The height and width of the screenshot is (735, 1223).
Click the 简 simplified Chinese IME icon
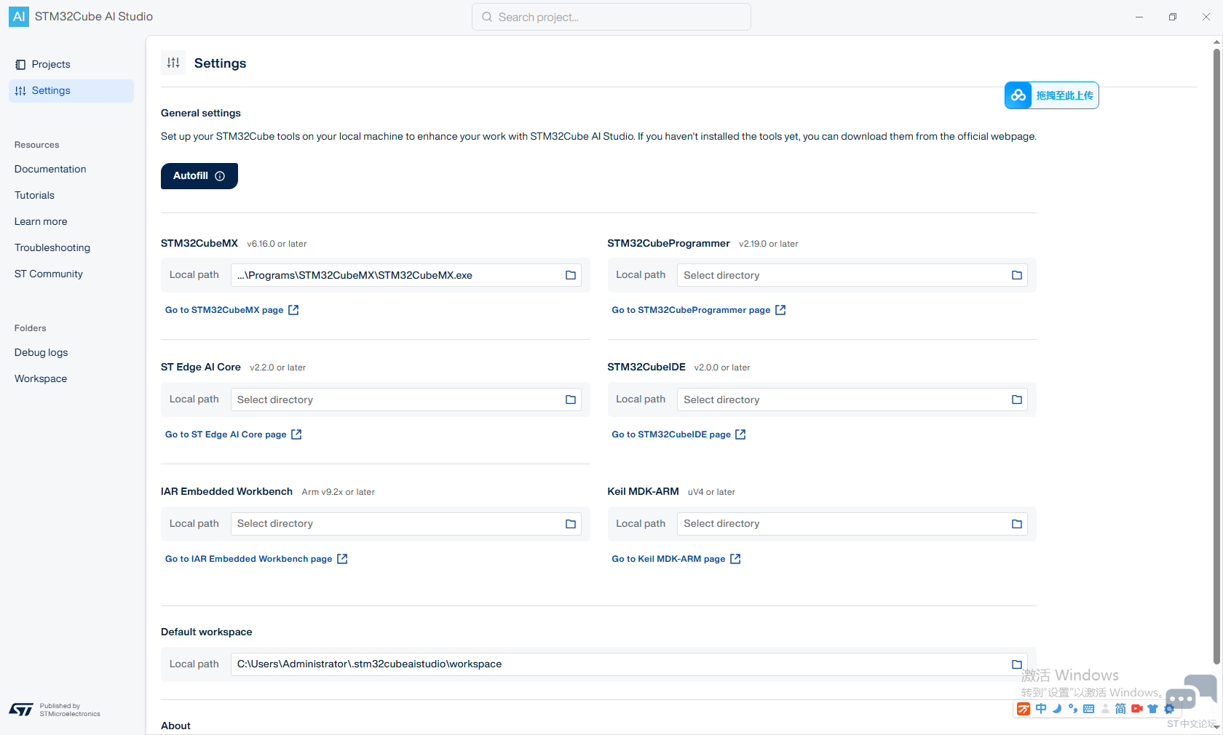(x=1120, y=709)
